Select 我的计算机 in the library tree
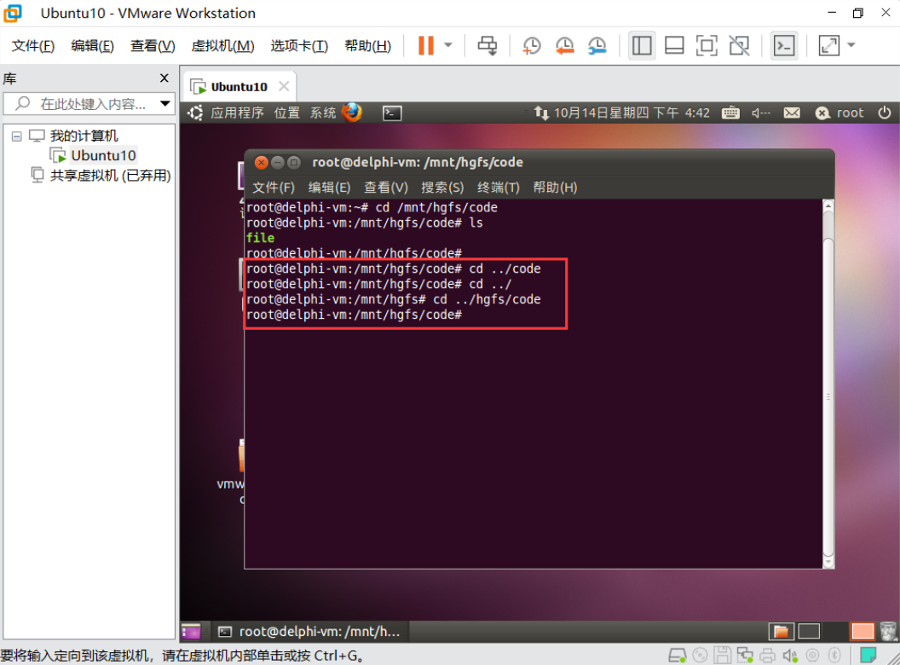900x665 pixels. pos(84,136)
